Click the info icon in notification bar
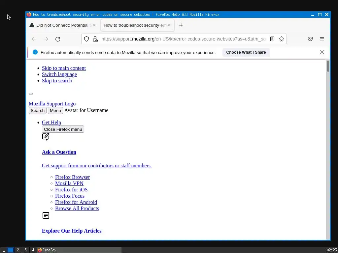Viewport: 338px width, 253px height. tap(35, 52)
